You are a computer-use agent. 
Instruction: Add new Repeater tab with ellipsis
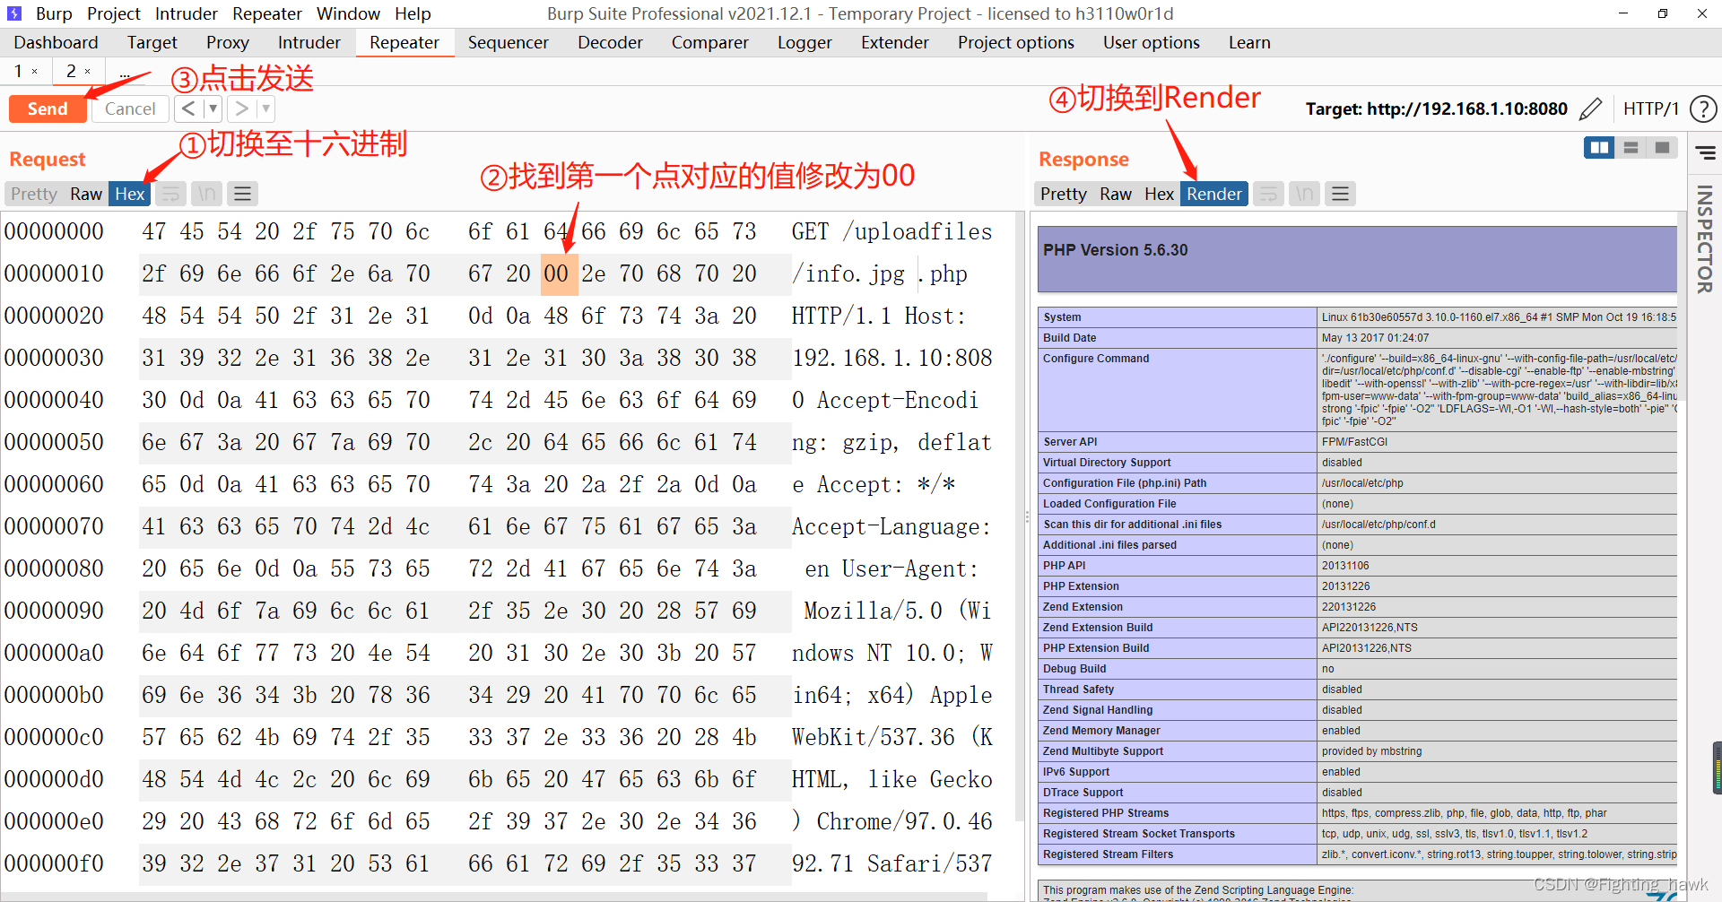pos(125,72)
